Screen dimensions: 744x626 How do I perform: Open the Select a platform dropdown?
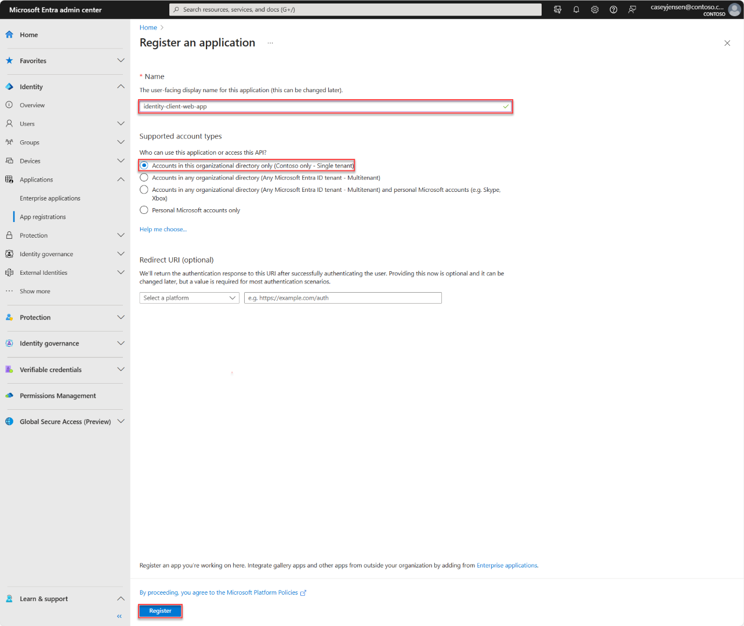point(189,298)
